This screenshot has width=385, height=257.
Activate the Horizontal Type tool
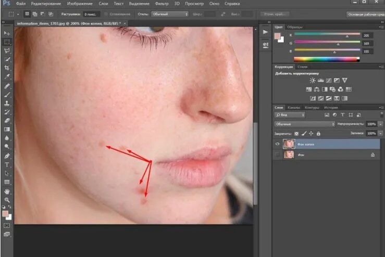7,164
